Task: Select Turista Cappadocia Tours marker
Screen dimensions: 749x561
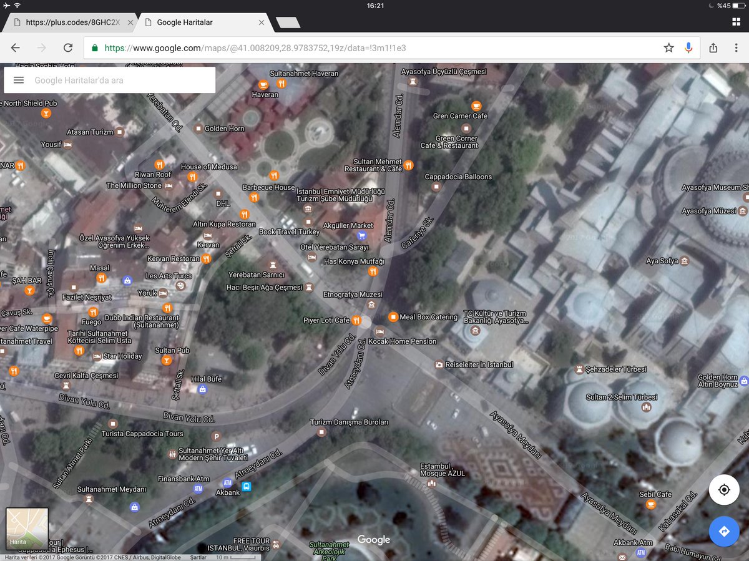Action: click(x=113, y=424)
